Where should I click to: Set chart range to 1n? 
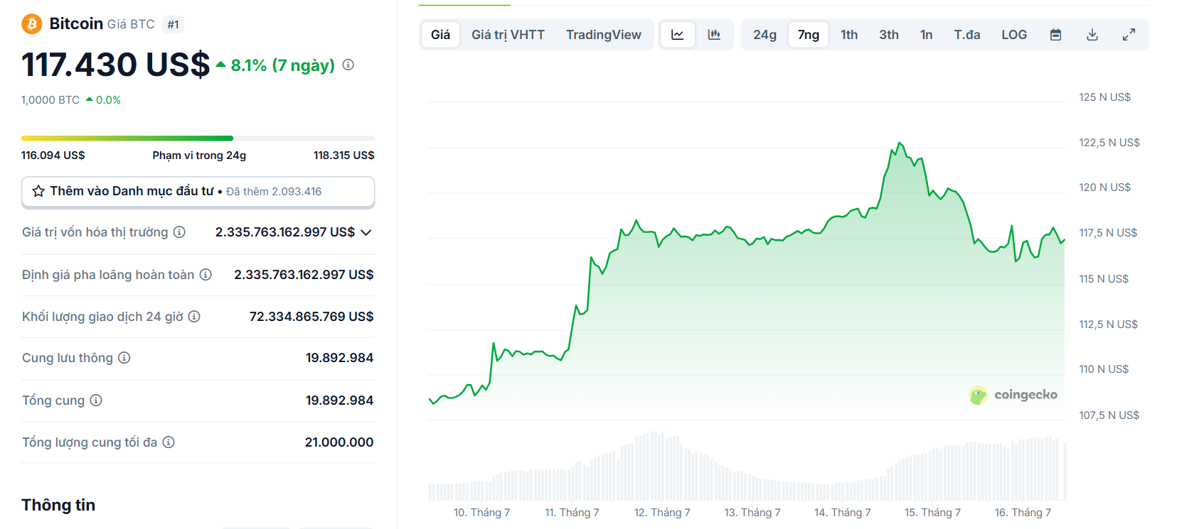pos(926,35)
